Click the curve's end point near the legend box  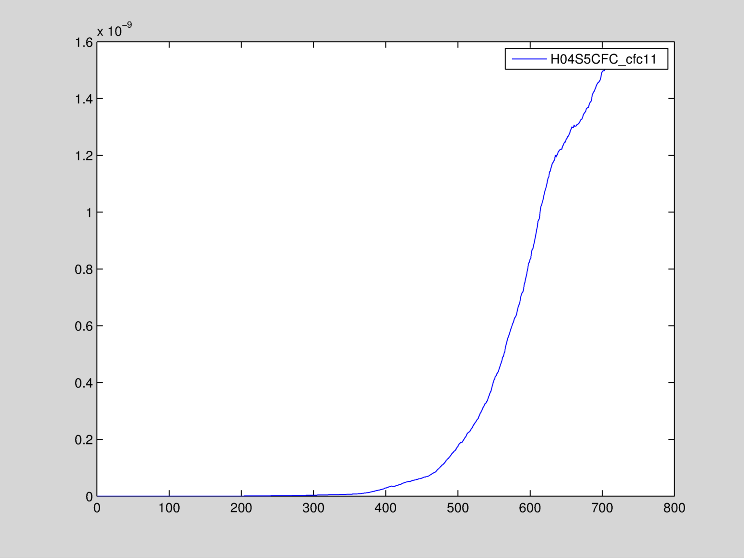click(x=604, y=70)
